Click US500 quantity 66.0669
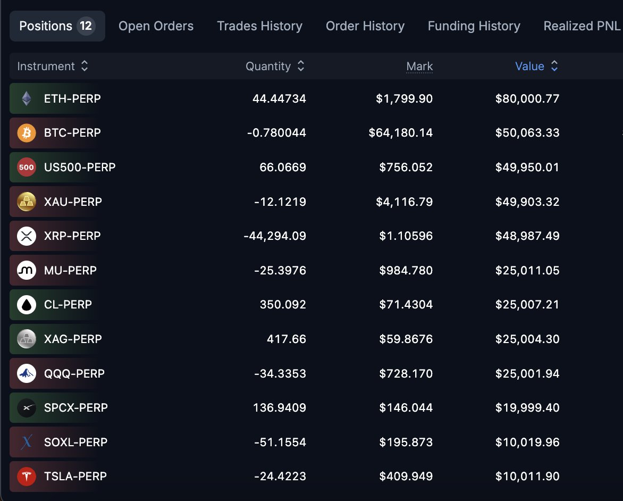623x501 pixels. pyautogui.click(x=283, y=168)
